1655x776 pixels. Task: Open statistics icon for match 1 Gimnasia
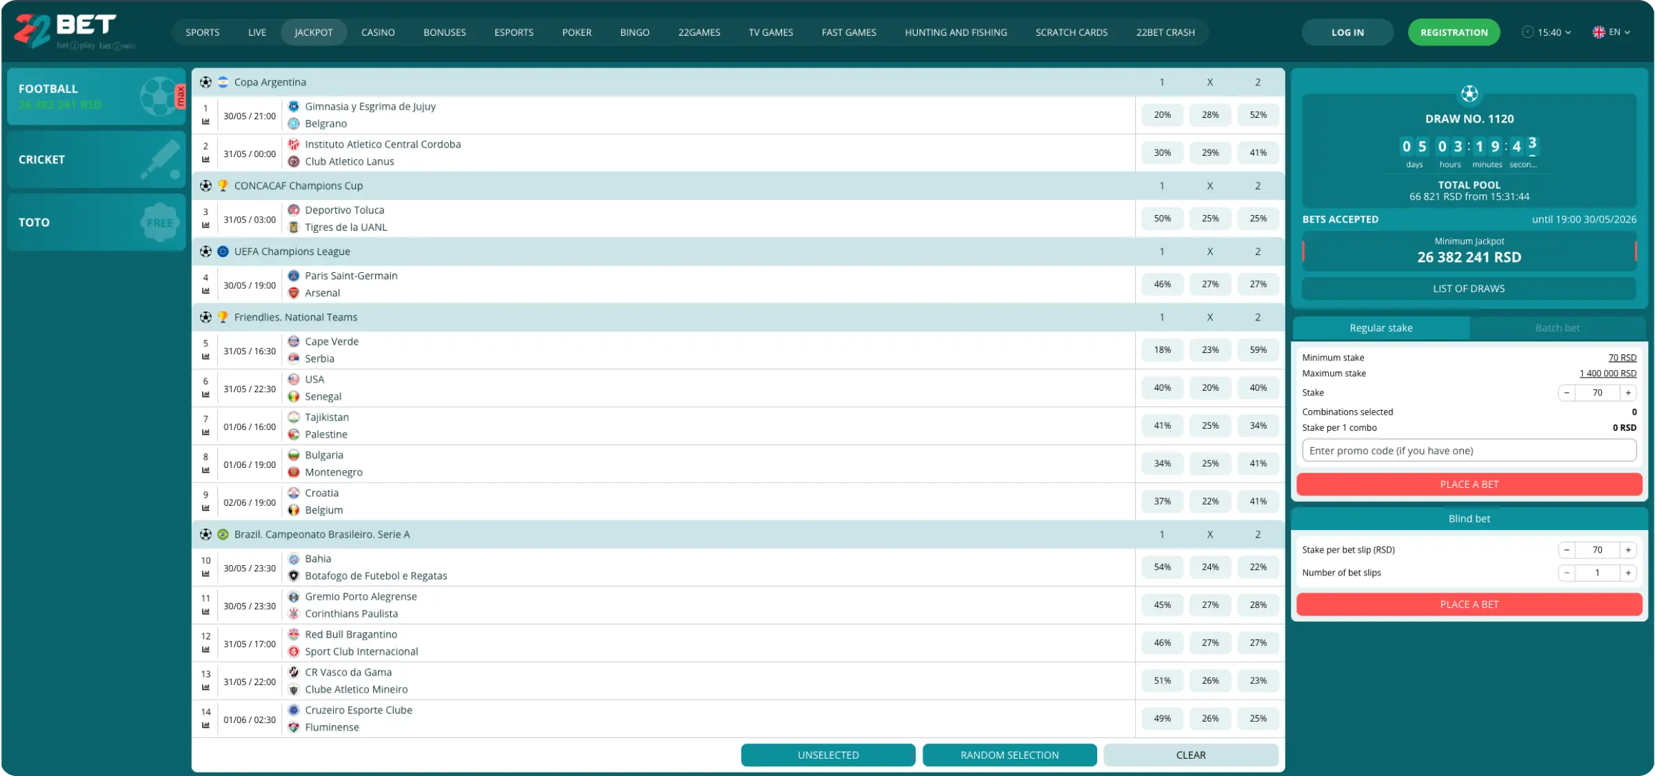[x=205, y=122]
